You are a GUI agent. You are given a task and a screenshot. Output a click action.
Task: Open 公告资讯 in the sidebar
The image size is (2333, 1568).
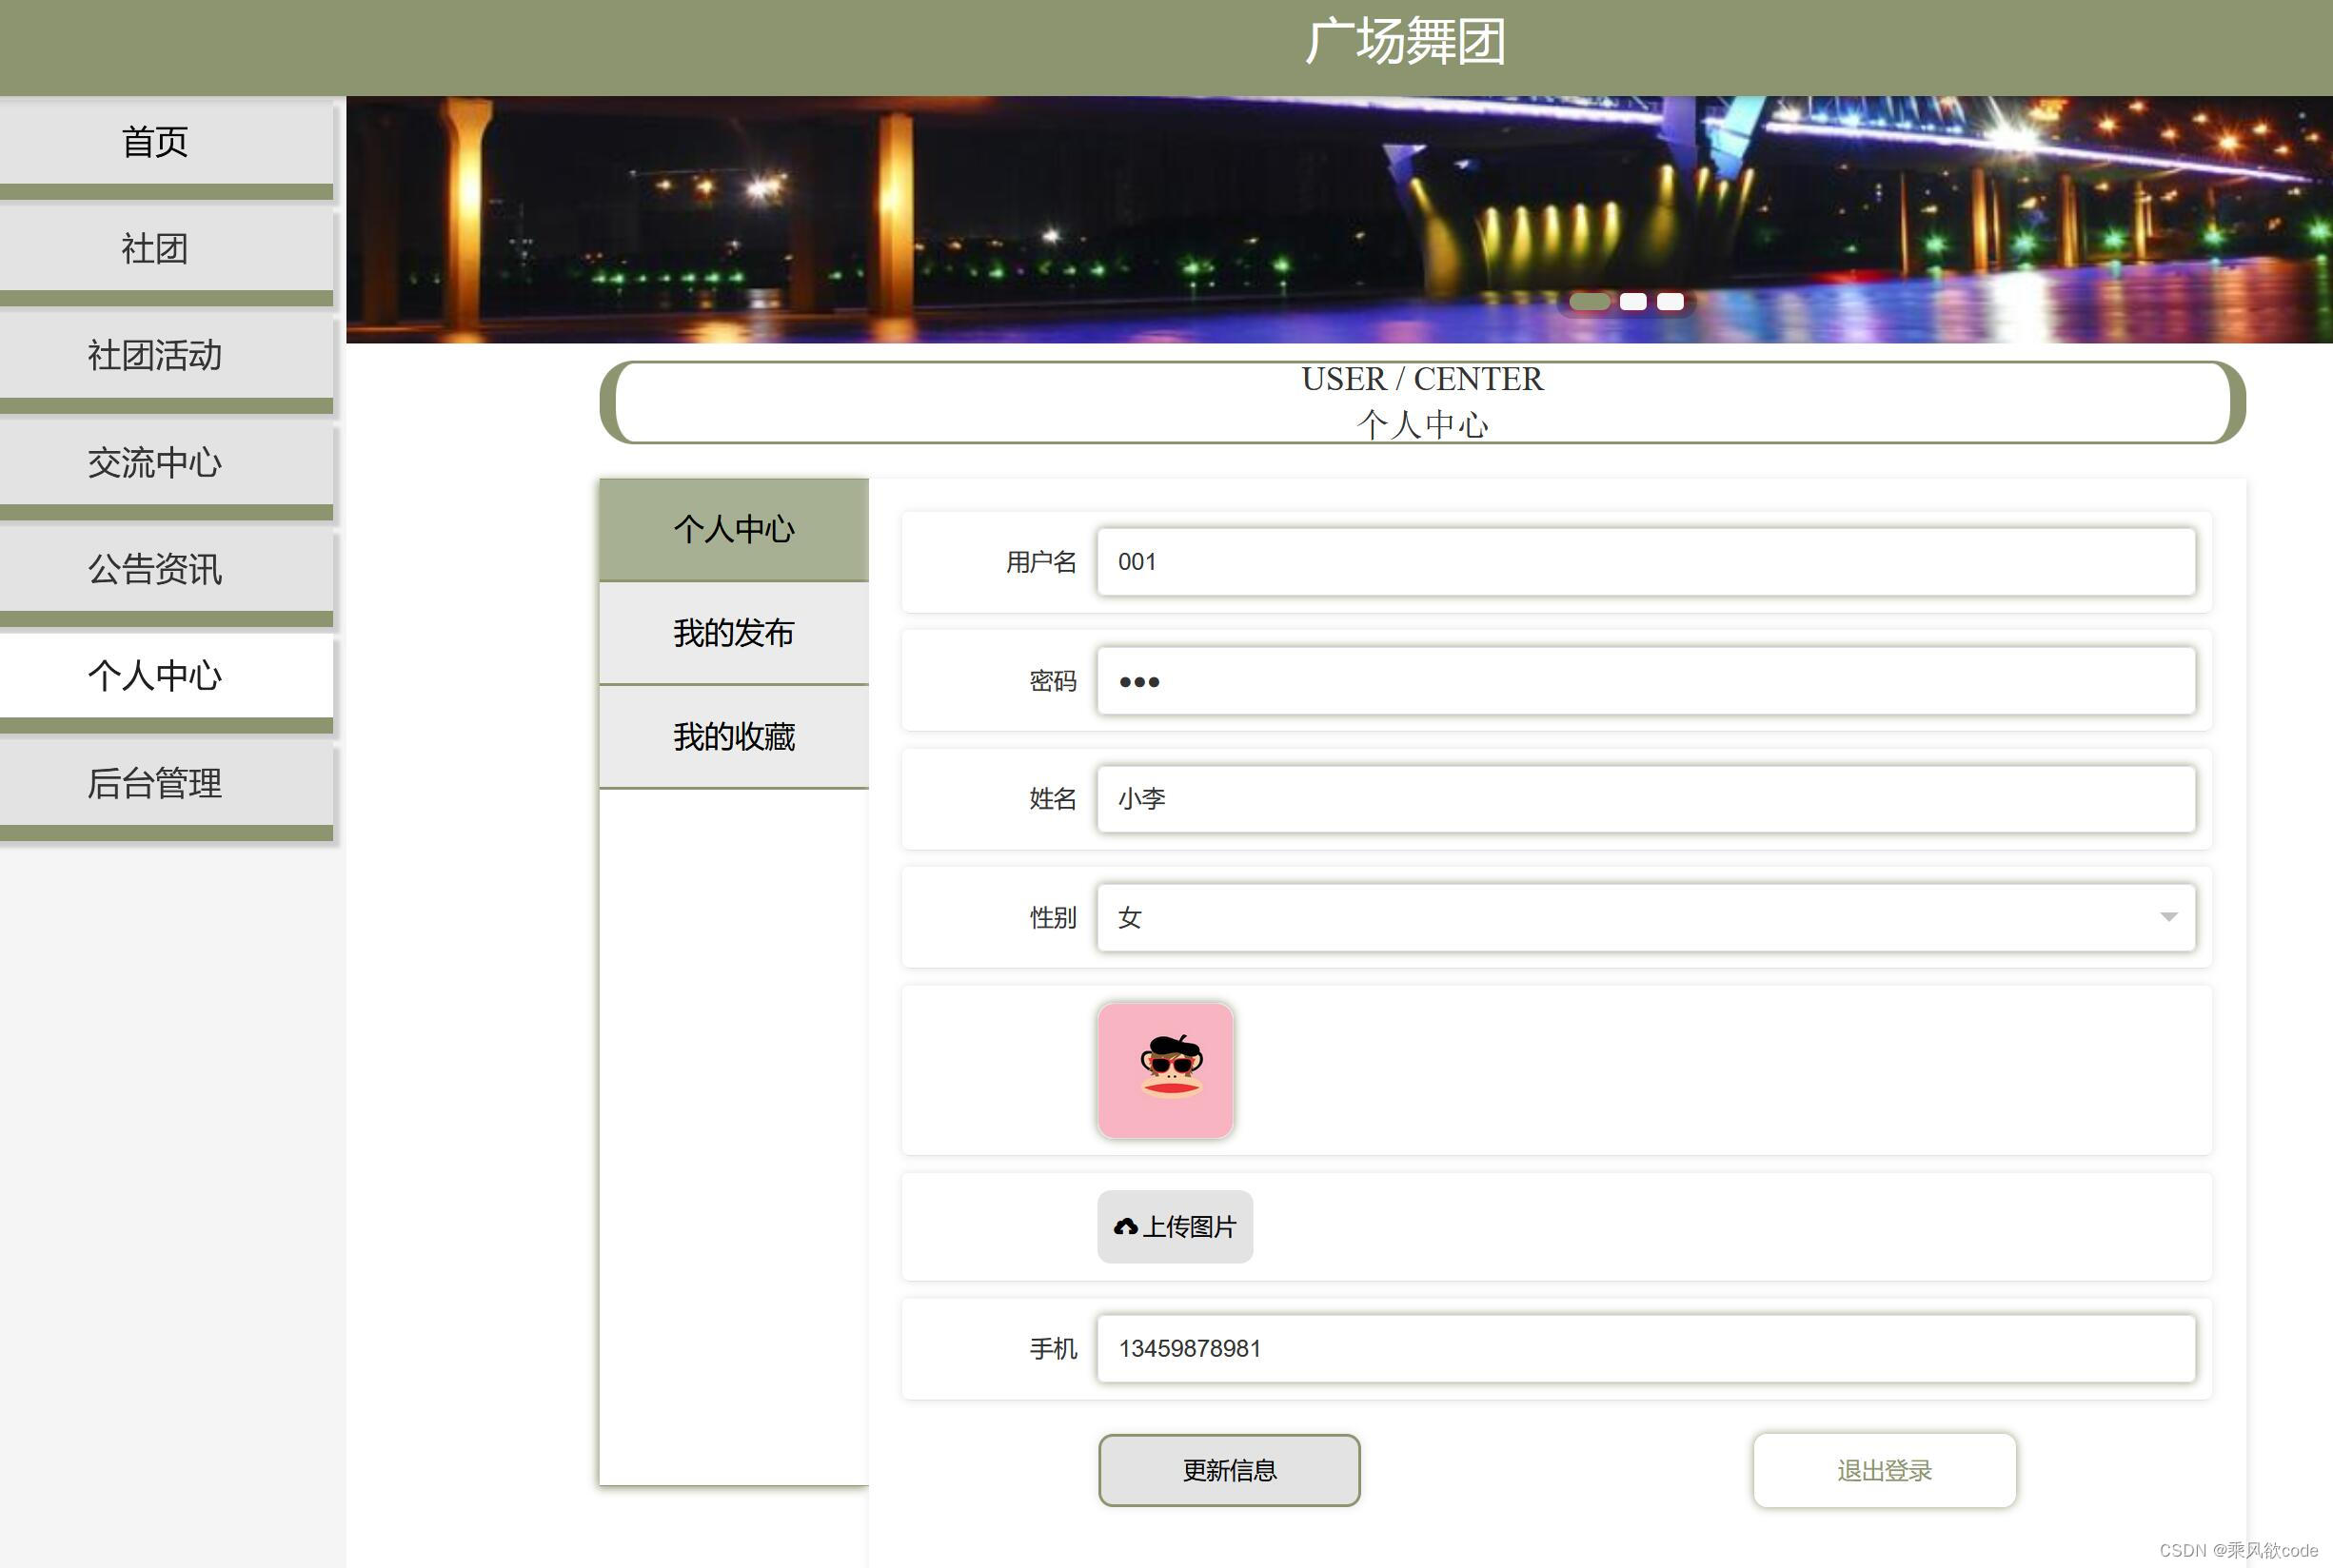point(155,570)
